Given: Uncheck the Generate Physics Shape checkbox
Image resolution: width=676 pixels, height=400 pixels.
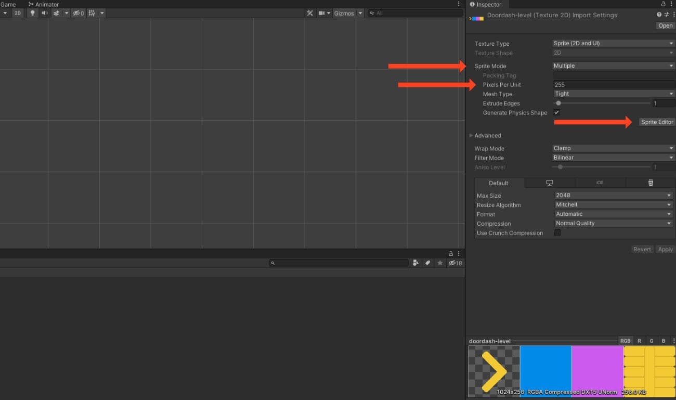Looking at the screenshot, I should [x=557, y=113].
